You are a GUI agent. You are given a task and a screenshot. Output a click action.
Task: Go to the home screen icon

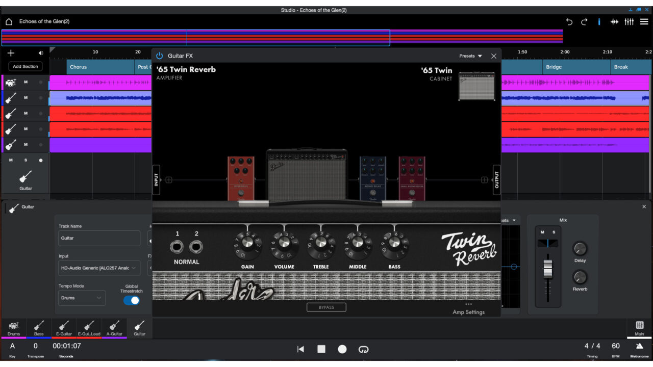[x=9, y=22]
